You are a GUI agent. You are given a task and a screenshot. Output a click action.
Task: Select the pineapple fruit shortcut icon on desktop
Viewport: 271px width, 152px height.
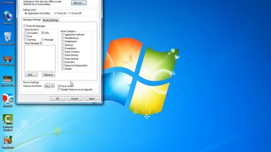pyautogui.click(x=8, y=142)
